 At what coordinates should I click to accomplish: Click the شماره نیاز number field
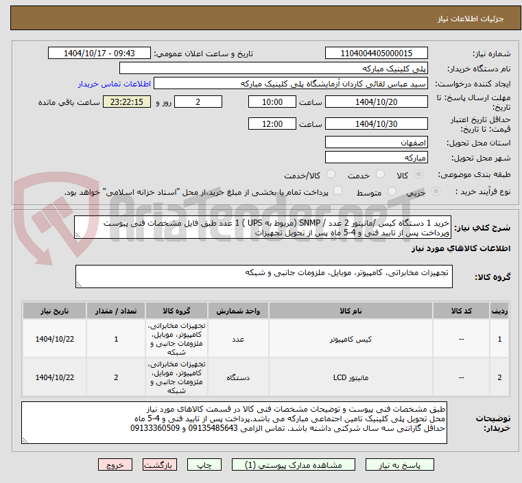point(376,53)
